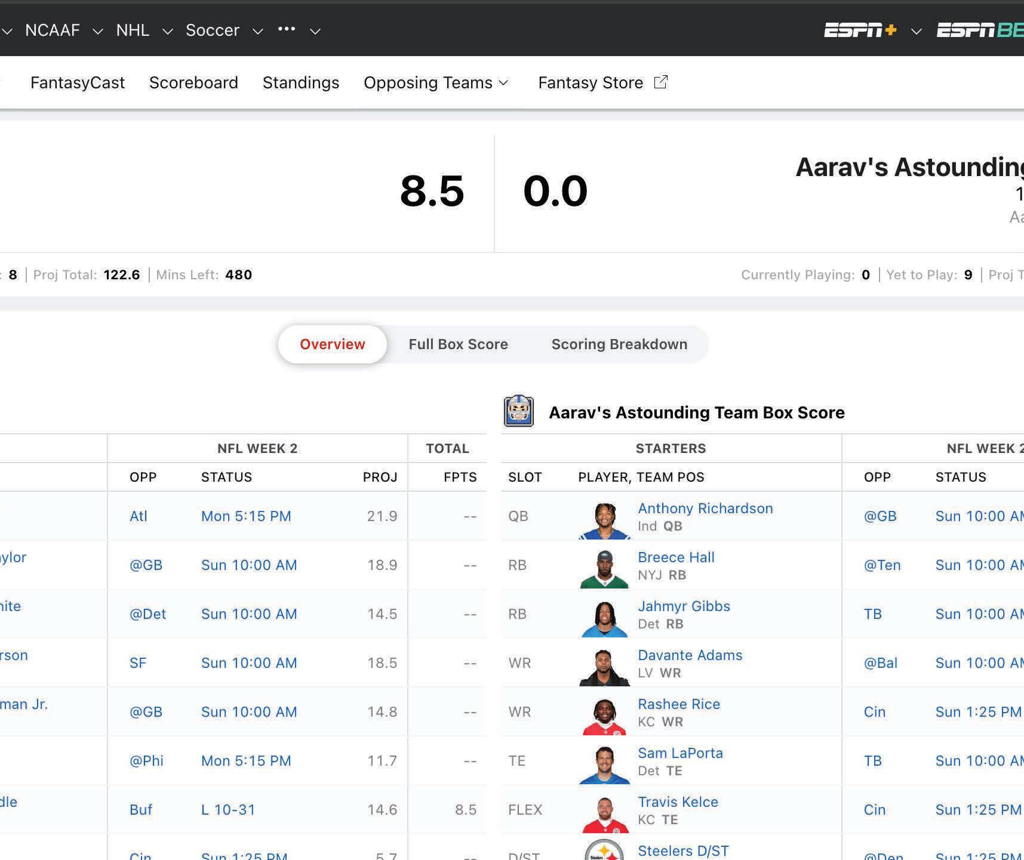Expand the Soccer dropdown arrow

point(258,31)
